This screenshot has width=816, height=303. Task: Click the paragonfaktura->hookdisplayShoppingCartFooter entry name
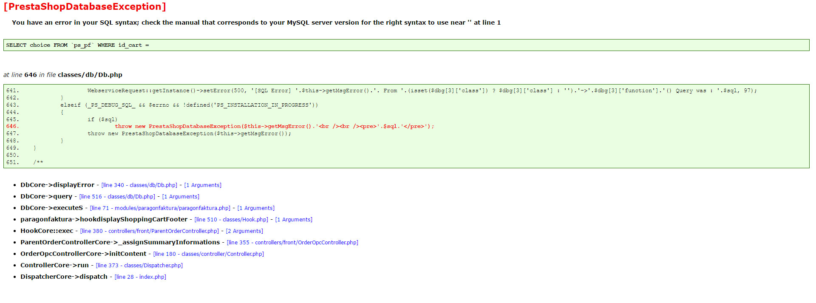pos(104,220)
